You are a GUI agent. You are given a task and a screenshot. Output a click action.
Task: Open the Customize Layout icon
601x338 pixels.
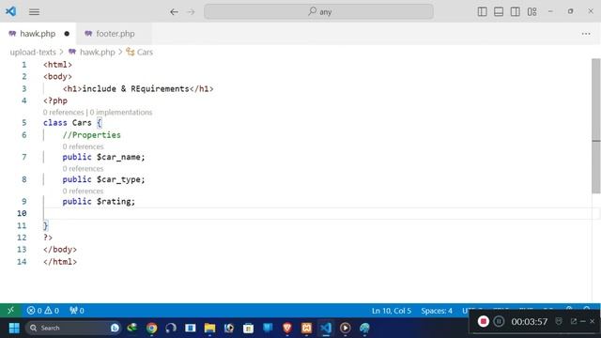(x=532, y=11)
